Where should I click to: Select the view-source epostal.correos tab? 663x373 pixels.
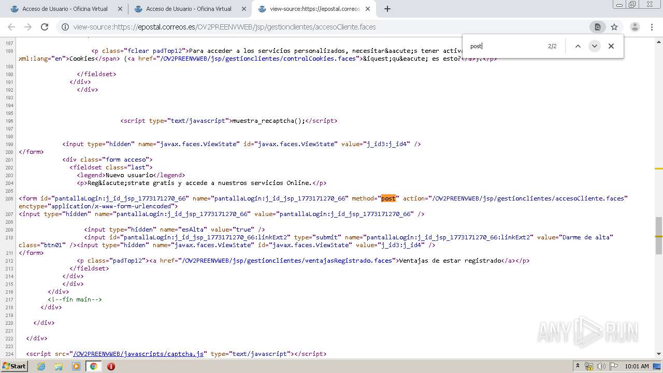(x=314, y=9)
